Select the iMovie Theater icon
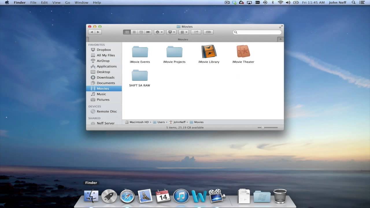Image resolution: width=370 pixels, height=208 pixels. click(x=243, y=51)
